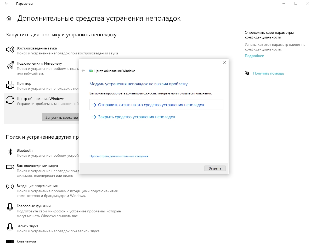Click the Получить помощь link
Screen dimensions: 311x243
(x=269, y=73)
